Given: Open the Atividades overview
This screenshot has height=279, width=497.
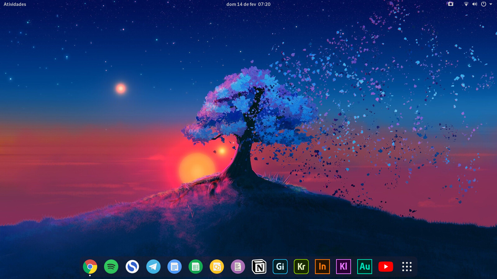Looking at the screenshot, I should (x=15, y=4).
